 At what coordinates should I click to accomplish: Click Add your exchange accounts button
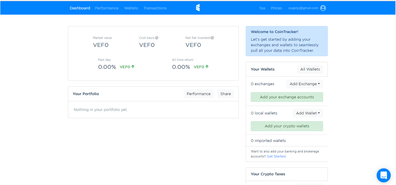click(x=287, y=97)
